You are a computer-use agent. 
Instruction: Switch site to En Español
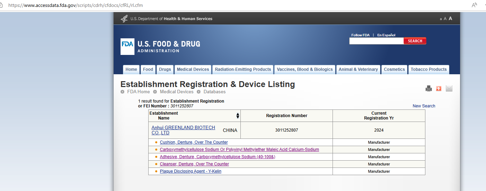coord(386,35)
